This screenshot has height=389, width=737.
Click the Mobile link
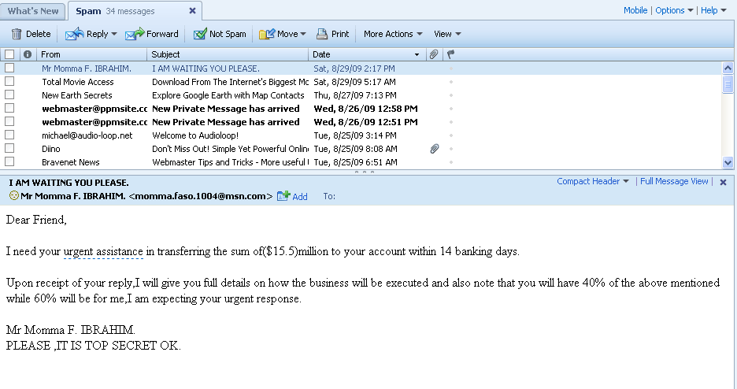tap(635, 10)
